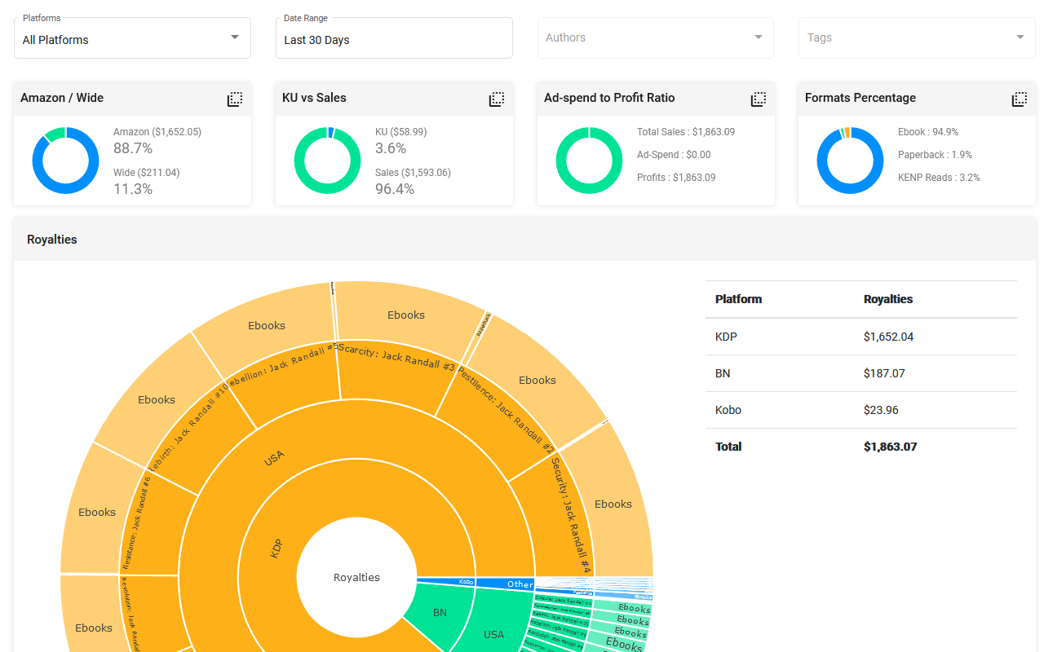Click the Kobo row in royalties table

860,410
